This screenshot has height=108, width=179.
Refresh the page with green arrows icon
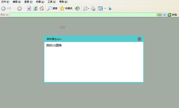click(36, 9)
